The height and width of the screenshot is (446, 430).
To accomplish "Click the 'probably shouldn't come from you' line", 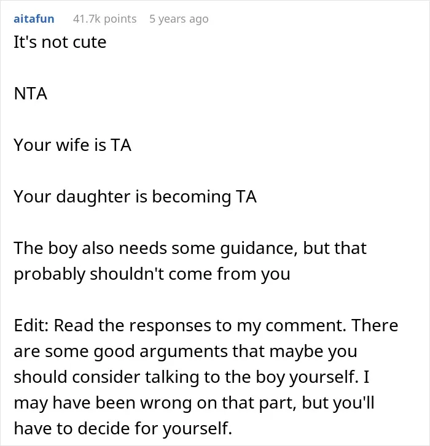I will pyautogui.click(x=152, y=274).
